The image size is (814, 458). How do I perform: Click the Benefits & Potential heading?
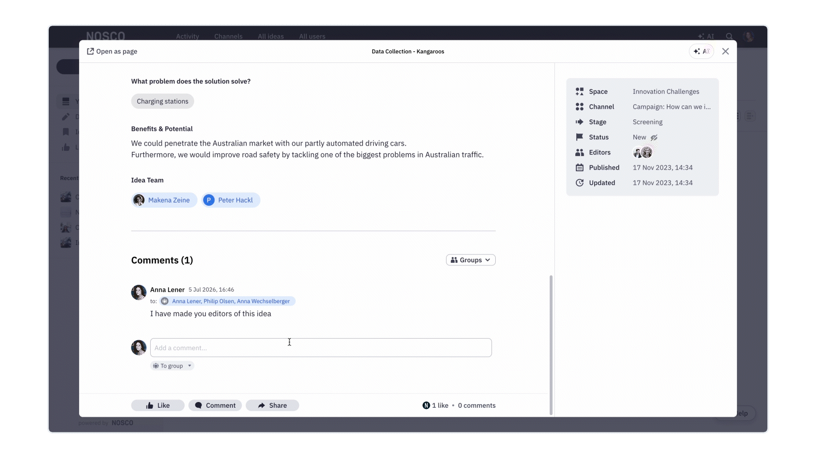(162, 129)
